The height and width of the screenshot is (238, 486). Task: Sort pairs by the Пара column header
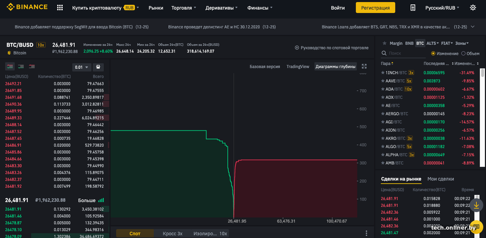click(387, 63)
